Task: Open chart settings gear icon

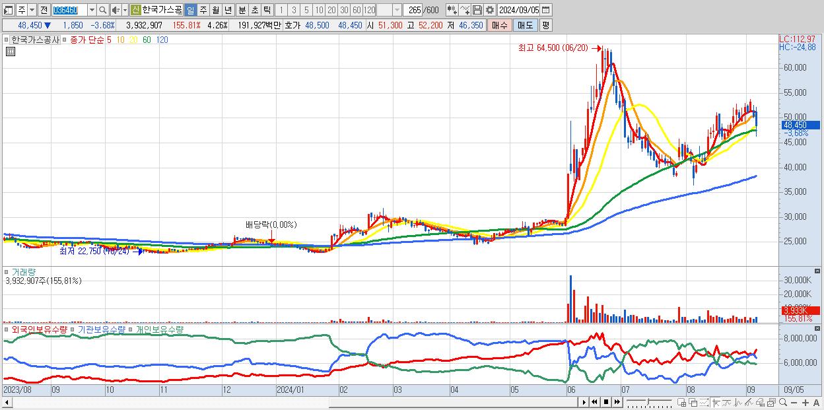Action: 490,10
